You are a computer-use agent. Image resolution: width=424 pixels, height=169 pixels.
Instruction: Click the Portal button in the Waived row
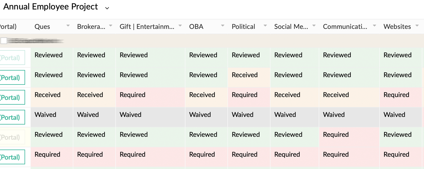(x=12, y=117)
